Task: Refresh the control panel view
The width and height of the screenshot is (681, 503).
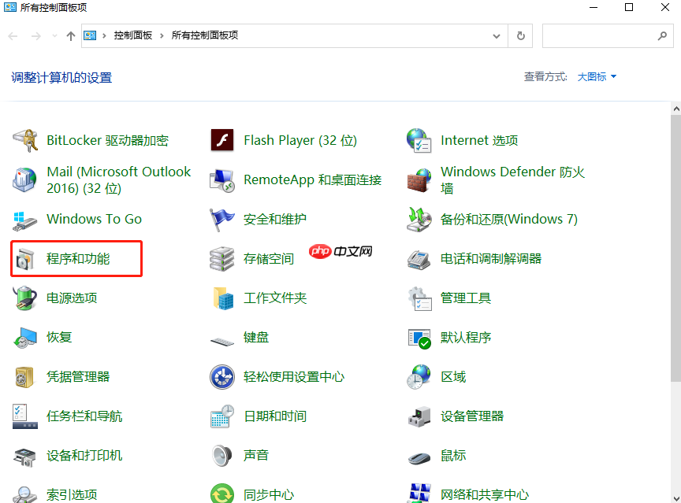Action: point(521,36)
